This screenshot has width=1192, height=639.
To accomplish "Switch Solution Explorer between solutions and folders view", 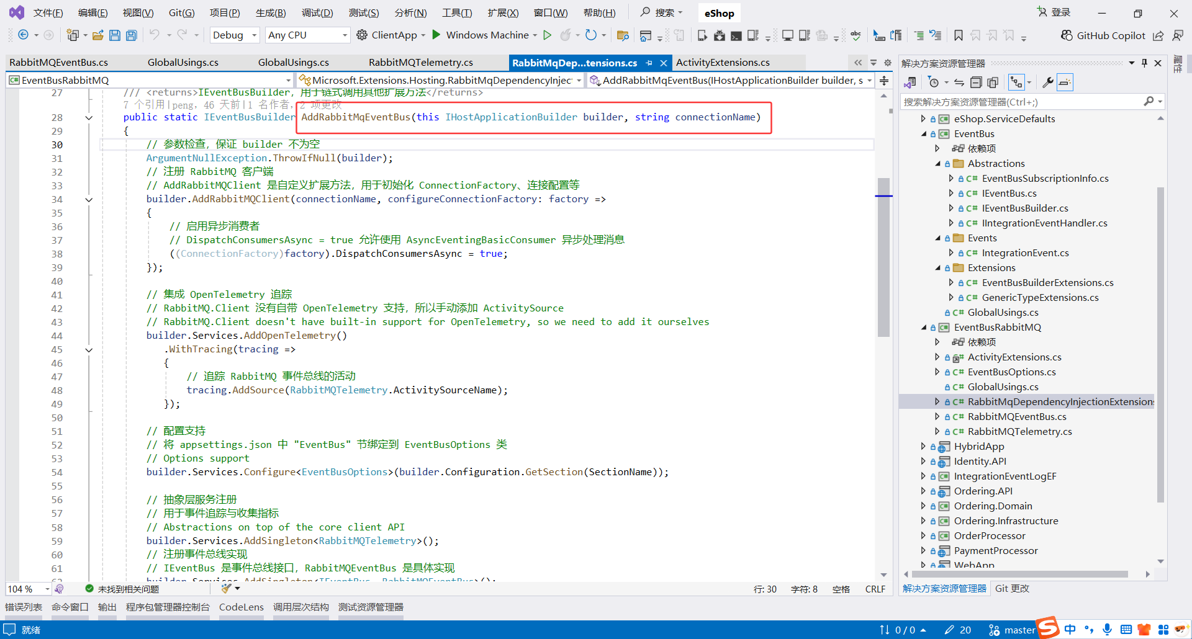I will (x=910, y=83).
